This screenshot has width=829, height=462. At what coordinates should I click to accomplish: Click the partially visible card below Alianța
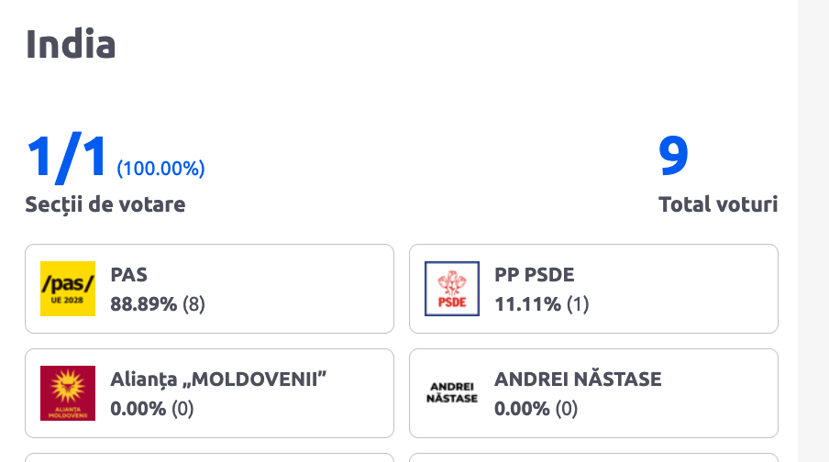[x=209, y=456]
